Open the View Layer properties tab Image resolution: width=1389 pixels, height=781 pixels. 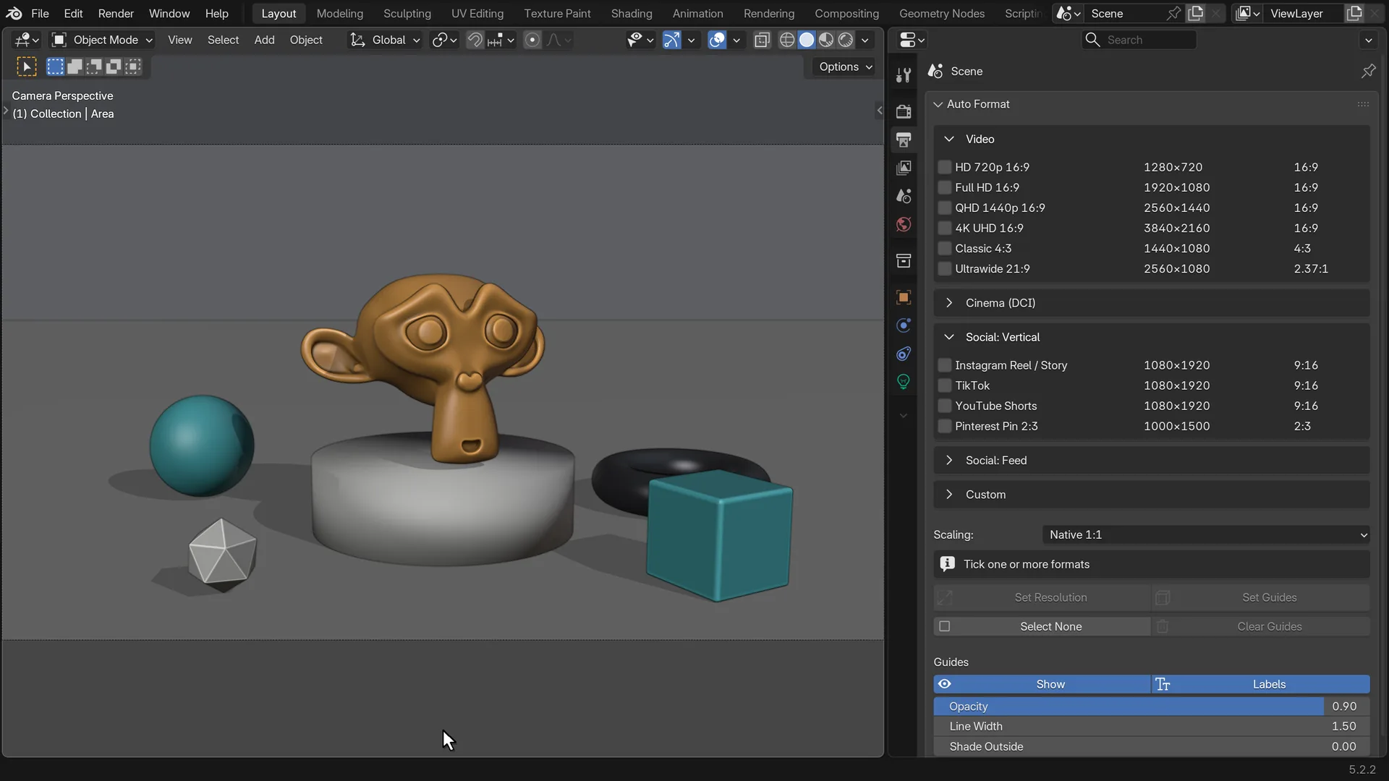904,168
